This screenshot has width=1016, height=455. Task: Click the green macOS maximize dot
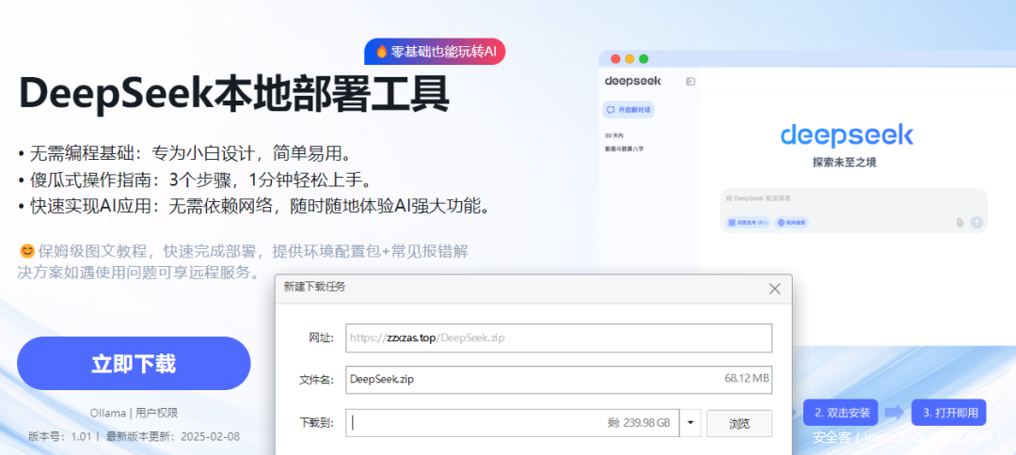644,58
